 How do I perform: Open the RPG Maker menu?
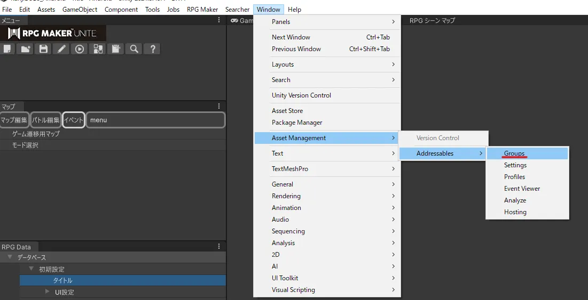pos(202,10)
